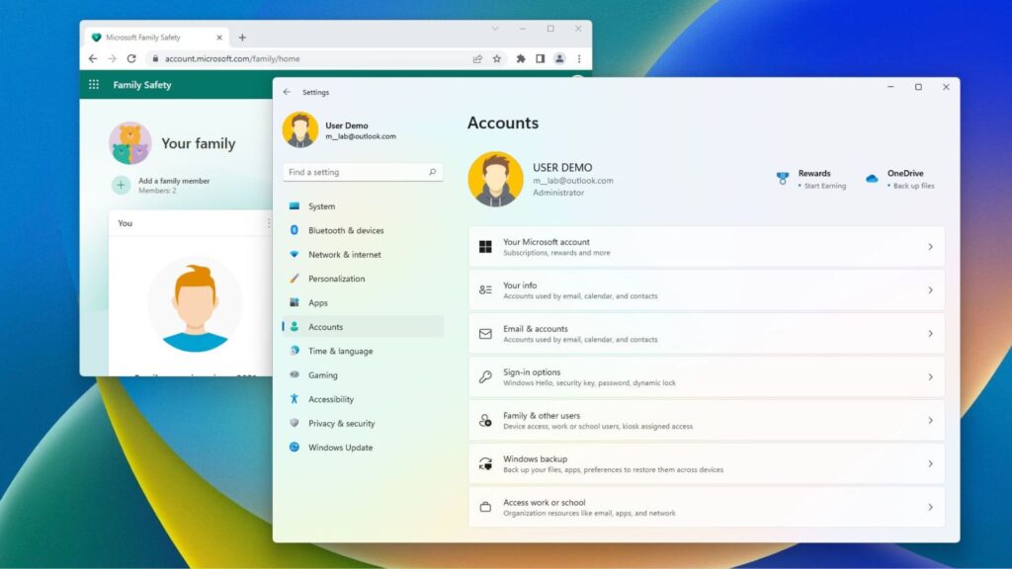Close the Microsoft Family Safety tab
Screen dimensions: 1012x569
[x=219, y=38]
